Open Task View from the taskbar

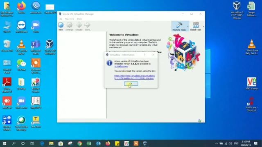click(x=32, y=143)
